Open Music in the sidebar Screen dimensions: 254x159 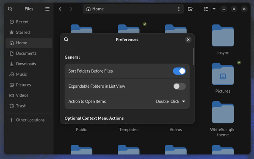click(29, 74)
